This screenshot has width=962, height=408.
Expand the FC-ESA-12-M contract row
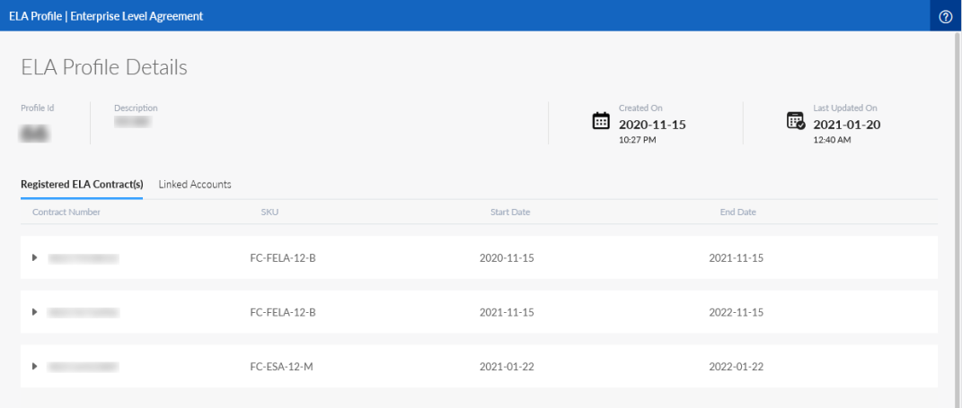coord(35,366)
